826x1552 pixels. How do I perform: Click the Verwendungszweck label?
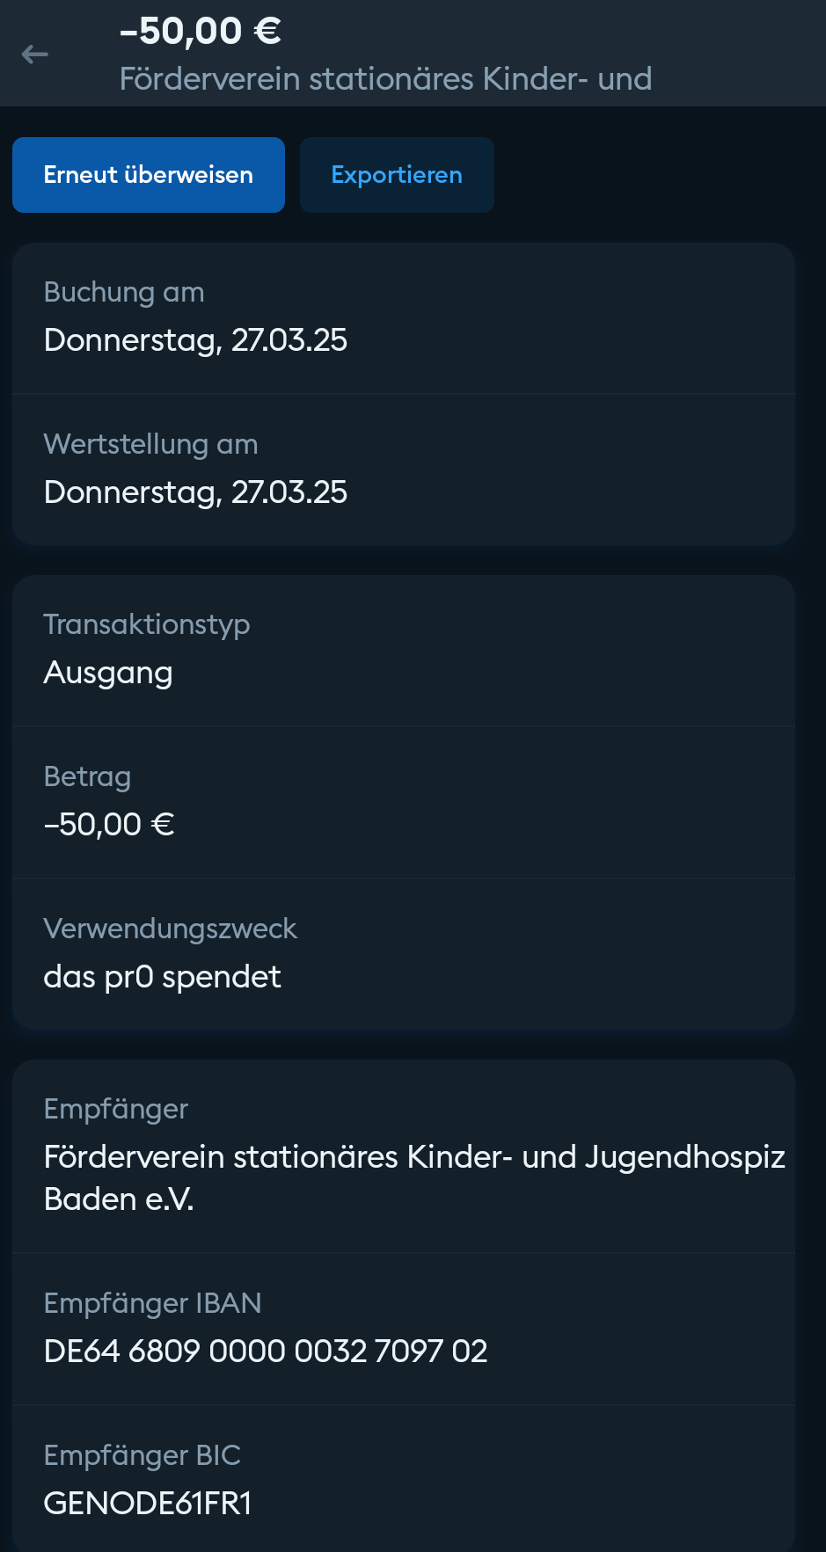tap(171, 929)
